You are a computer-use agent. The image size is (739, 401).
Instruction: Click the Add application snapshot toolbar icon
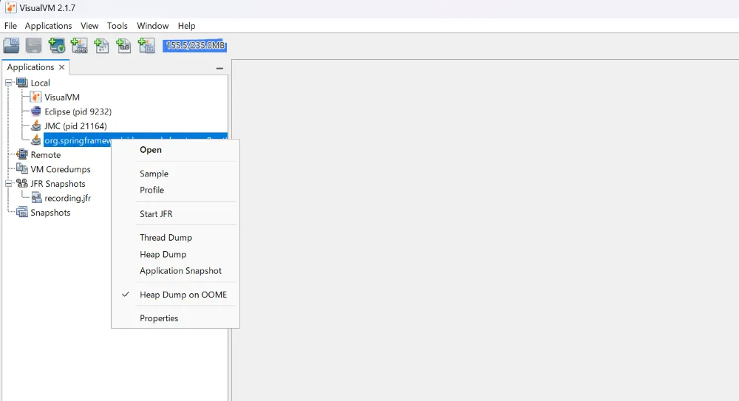(146, 46)
